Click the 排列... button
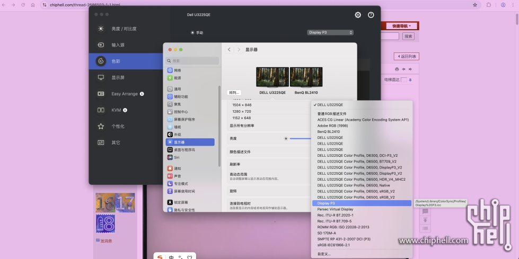Image resolution: width=519 pixels, height=259 pixels. click(x=234, y=93)
